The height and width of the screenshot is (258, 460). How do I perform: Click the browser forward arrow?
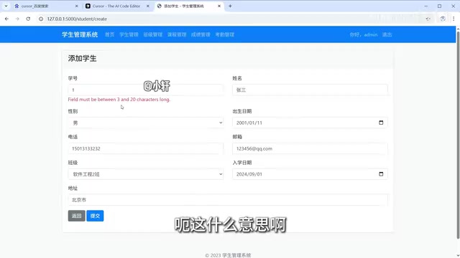pos(17,19)
